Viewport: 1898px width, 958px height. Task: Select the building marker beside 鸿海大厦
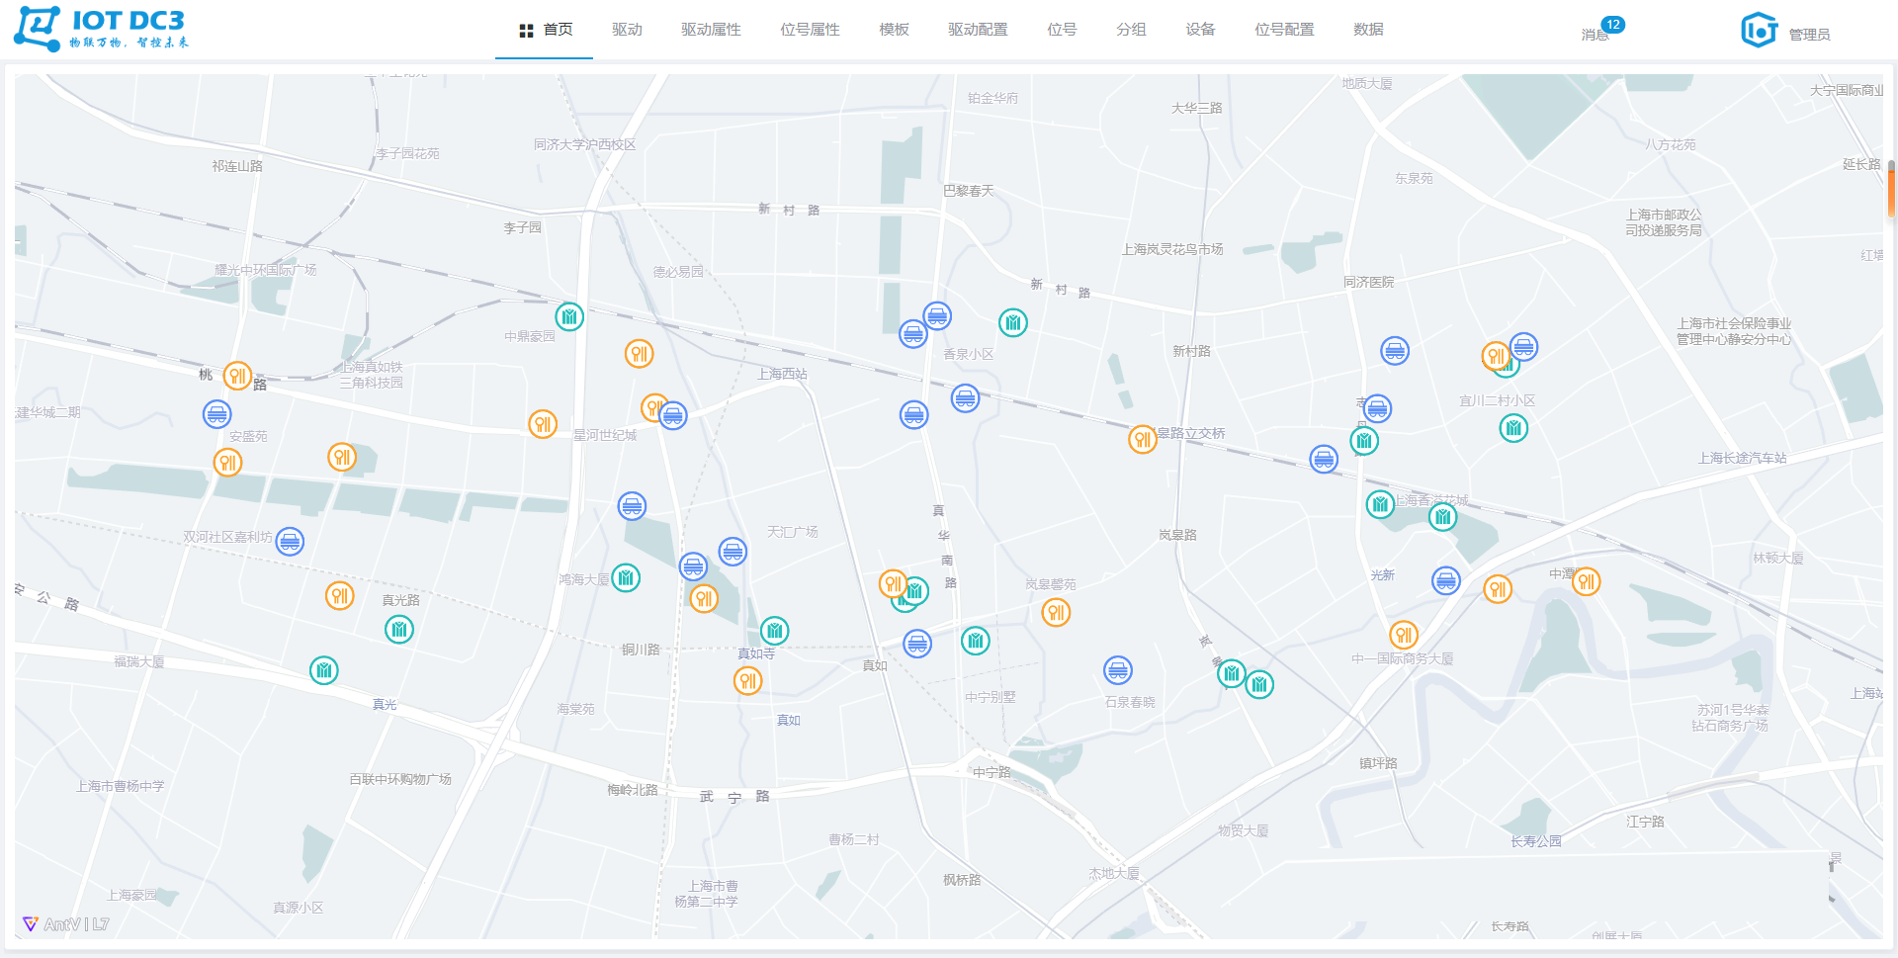(x=626, y=577)
